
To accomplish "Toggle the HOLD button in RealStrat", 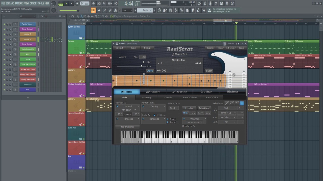I will (209, 71).
